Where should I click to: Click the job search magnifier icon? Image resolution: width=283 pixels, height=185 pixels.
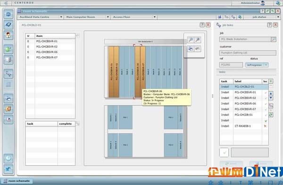pos(274,39)
